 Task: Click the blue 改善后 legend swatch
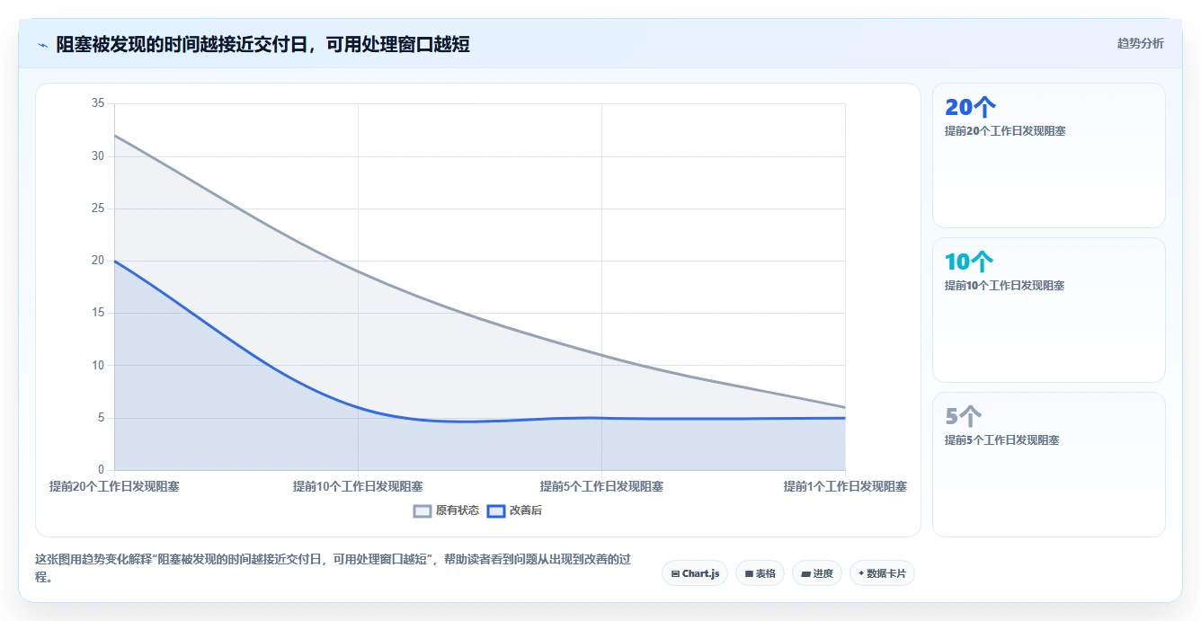(495, 510)
